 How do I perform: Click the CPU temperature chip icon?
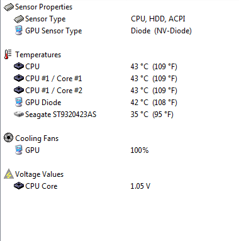[19, 66]
